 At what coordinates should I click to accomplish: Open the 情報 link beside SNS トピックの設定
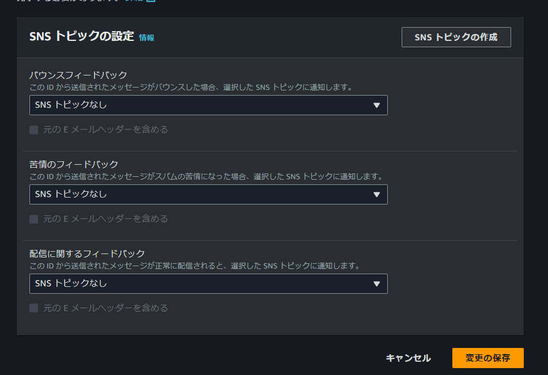point(146,37)
